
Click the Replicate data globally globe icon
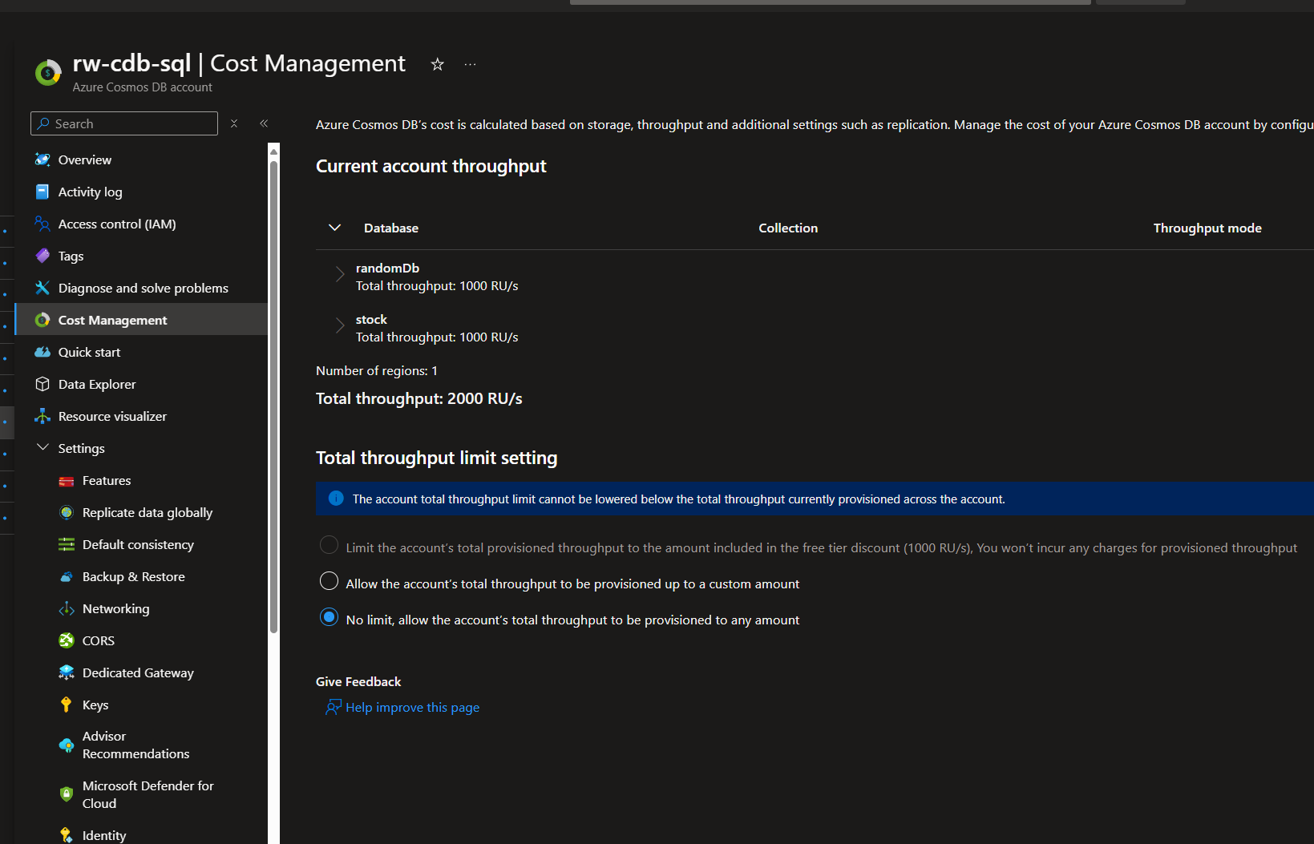[67, 512]
